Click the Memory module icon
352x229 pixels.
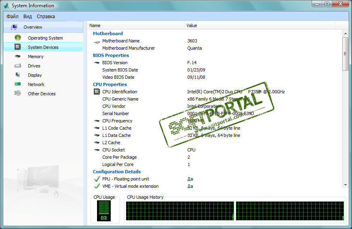point(17,56)
